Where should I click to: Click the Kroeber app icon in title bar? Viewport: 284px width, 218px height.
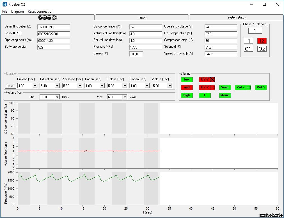coord(4,4)
